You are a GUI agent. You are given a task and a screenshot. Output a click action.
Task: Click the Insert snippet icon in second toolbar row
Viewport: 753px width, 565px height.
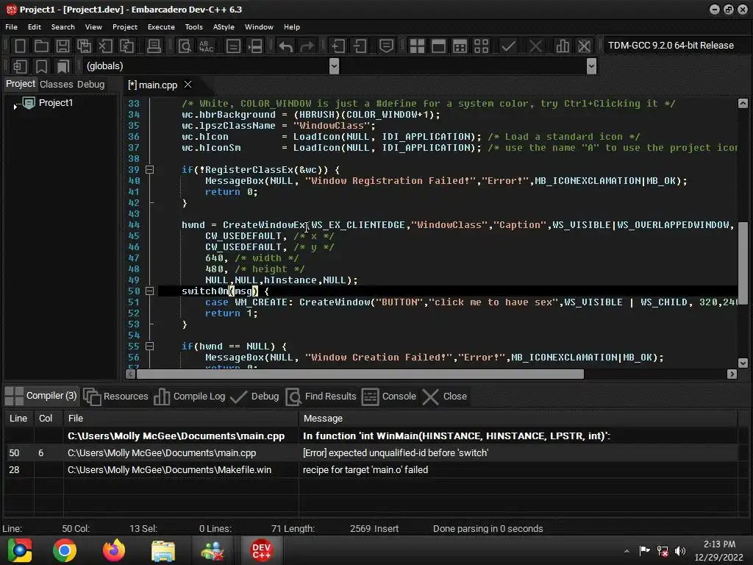[x=20, y=66]
